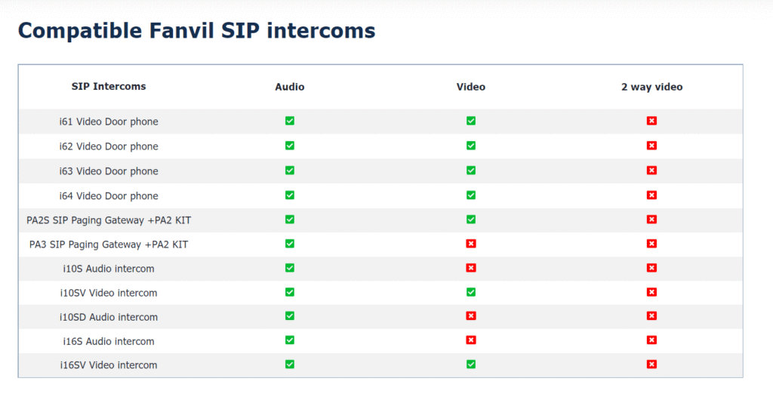This screenshot has height=406, width=773.
Task: Click the Audio check for i16S Audio intercom
Action: coord(290,340)
